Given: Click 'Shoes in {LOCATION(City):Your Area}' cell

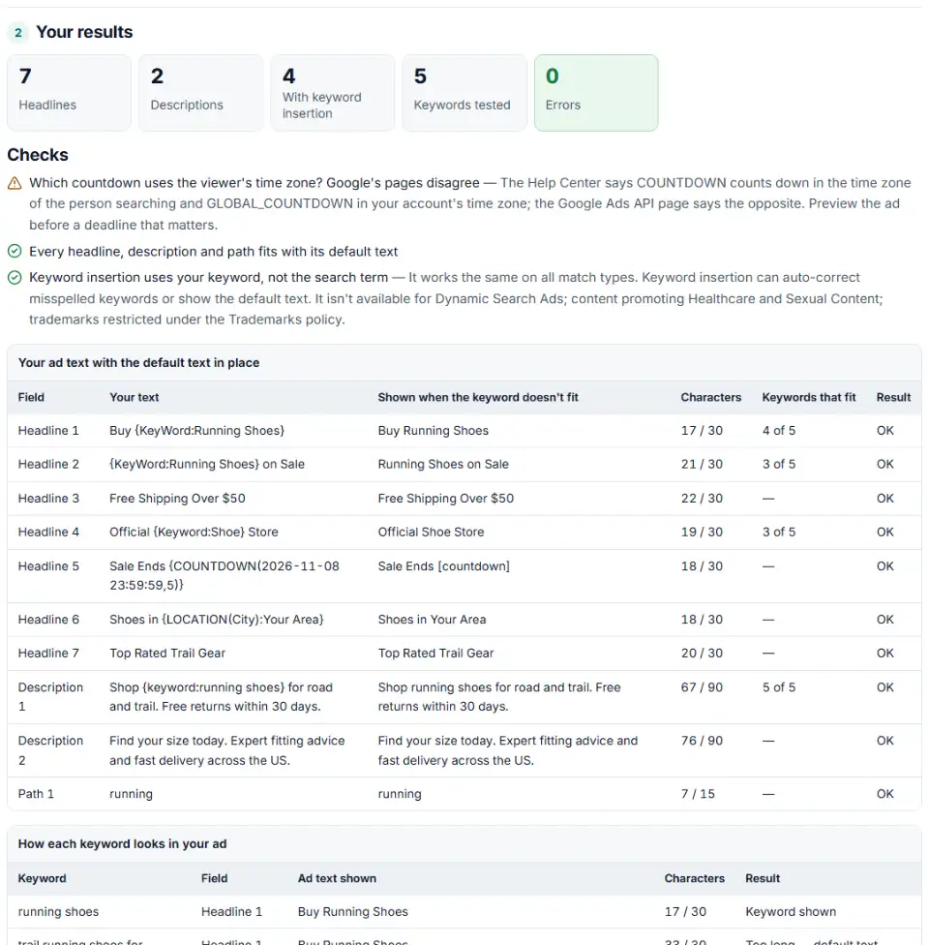Looking at the screenshot, I should point(217,620).
